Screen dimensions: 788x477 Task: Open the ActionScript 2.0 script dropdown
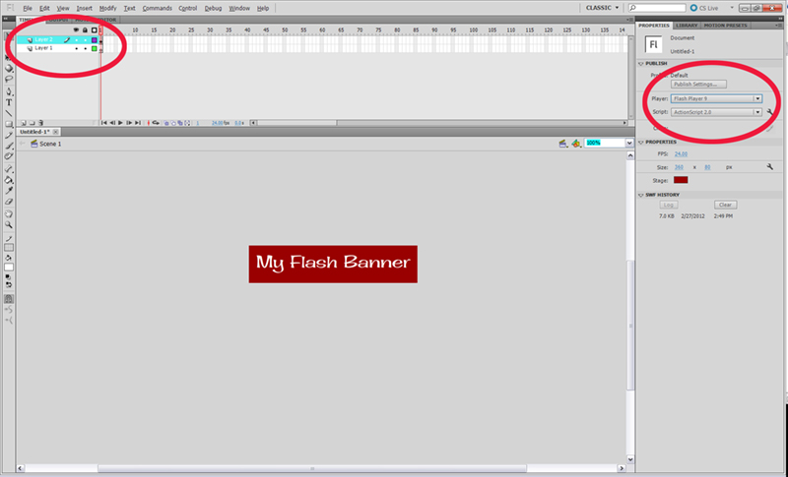tap(717, 112)
